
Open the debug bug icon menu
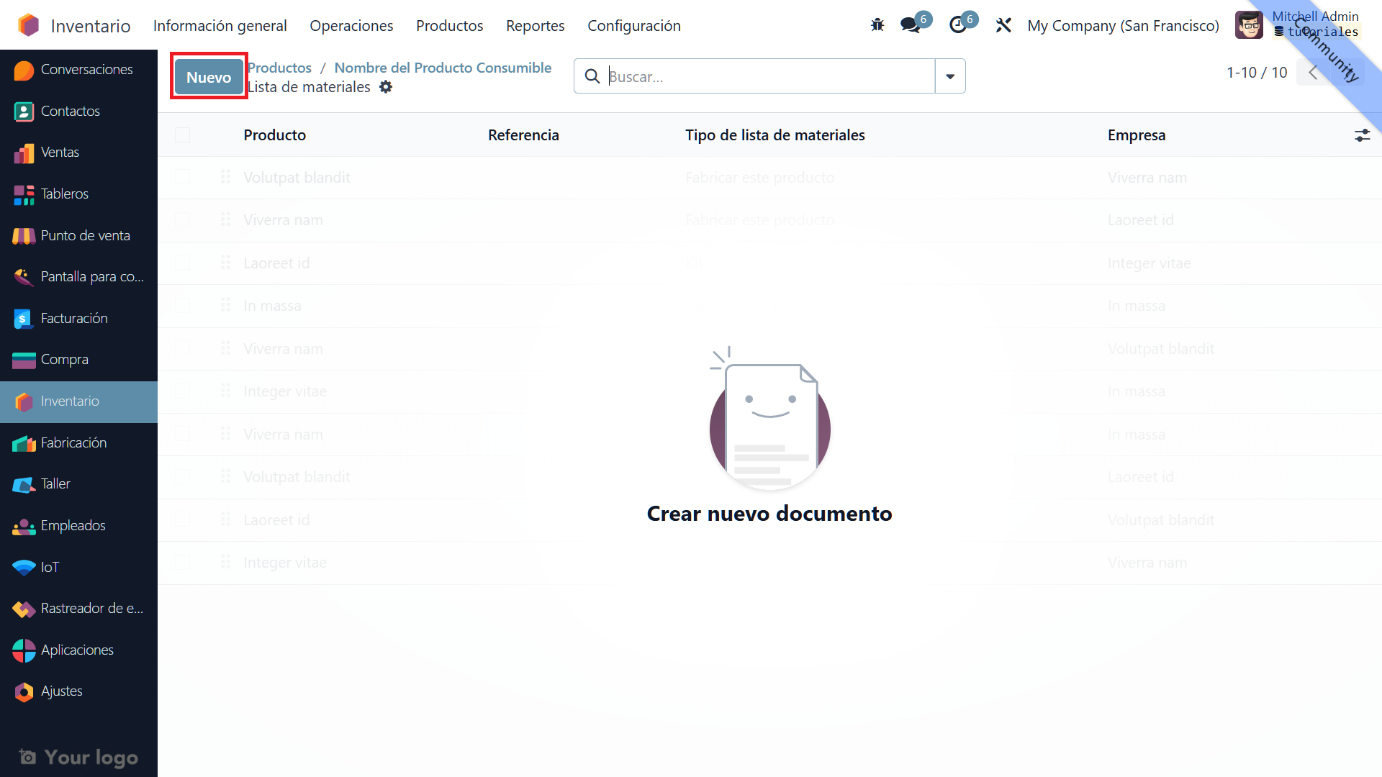pyautogui.click(x=877, y=25)
